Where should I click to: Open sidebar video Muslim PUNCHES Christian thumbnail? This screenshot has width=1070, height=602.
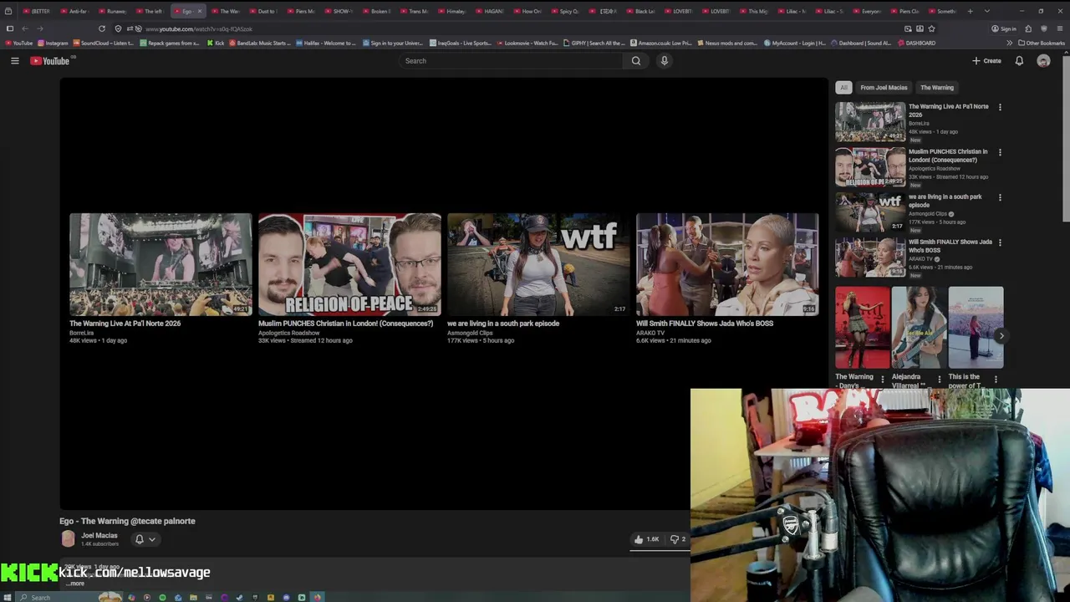870,167
